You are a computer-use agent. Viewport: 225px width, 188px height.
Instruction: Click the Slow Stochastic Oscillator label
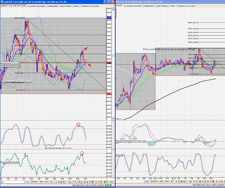pos(58,148)
